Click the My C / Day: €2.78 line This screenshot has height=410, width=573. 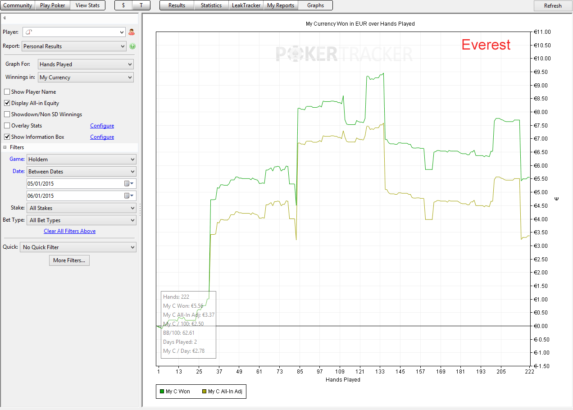point(184,351)
